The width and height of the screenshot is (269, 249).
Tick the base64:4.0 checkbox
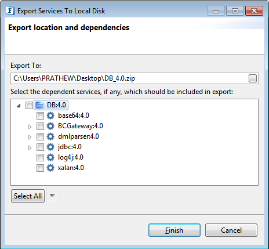coord(40,116)
